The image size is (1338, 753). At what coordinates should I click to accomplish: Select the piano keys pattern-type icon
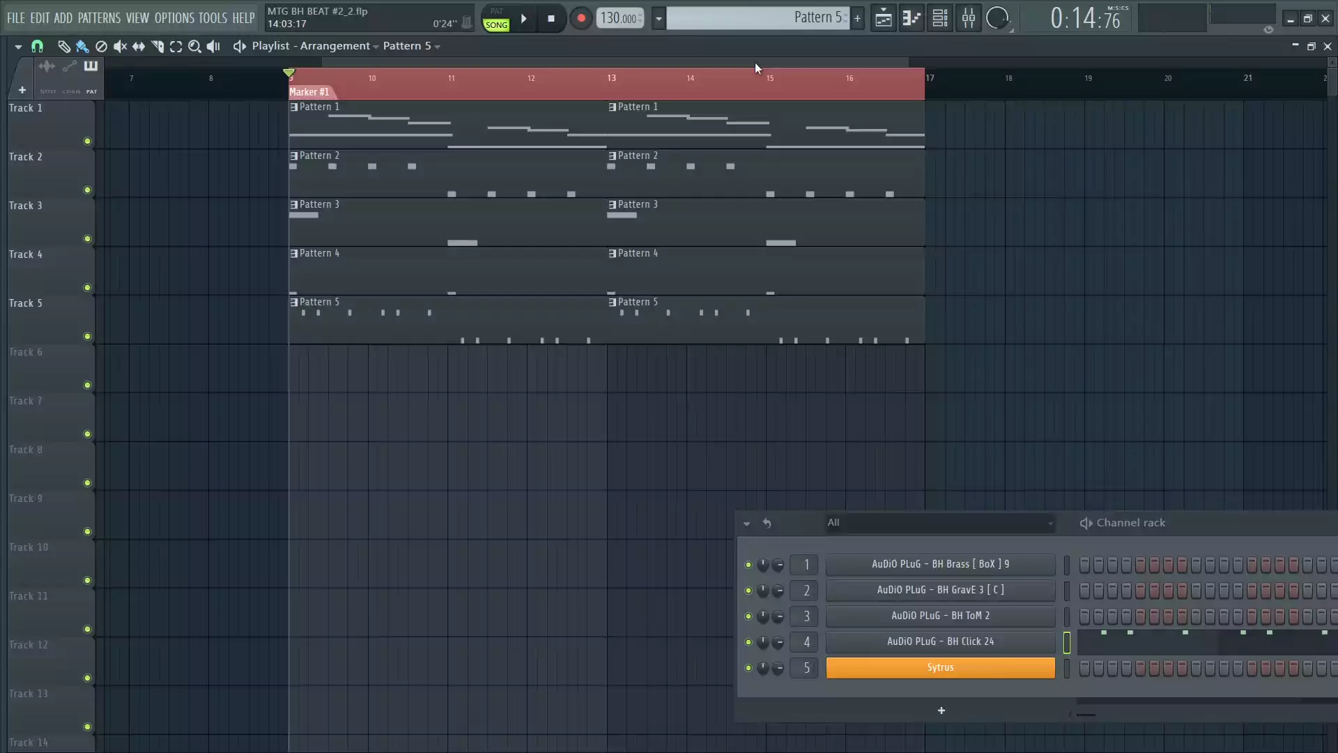(91, 66)
